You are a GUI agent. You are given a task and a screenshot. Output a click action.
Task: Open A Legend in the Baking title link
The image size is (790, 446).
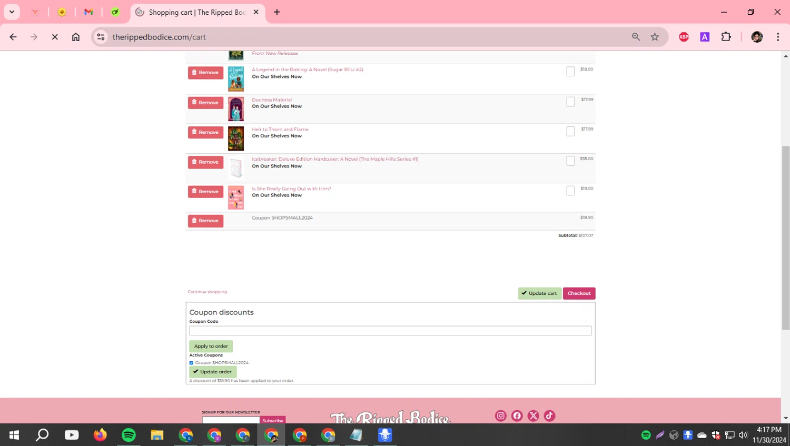tap(307, 70)
